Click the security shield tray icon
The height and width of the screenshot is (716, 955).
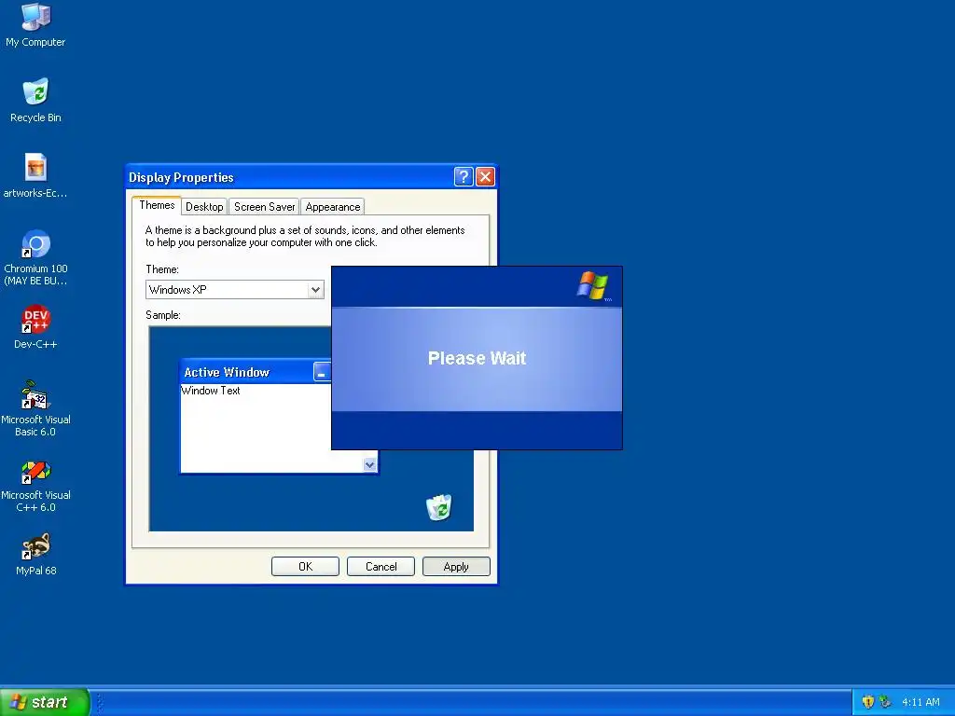click(x=868, y=702)
